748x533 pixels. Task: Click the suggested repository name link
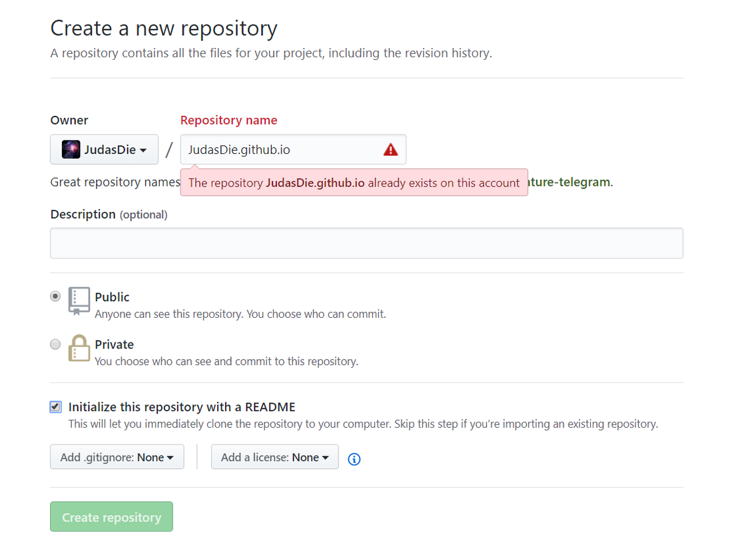click(x=569, y=182)
